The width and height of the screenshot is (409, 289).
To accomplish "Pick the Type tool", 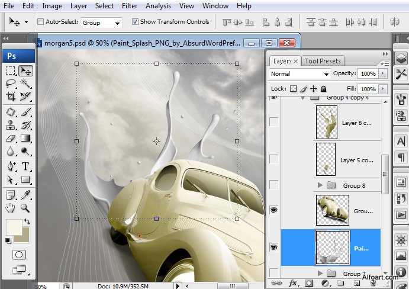I will coord(26,166).
